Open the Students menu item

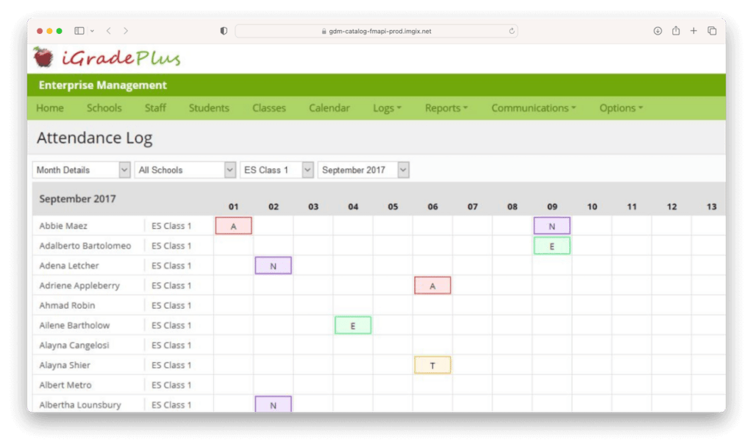(x=209, y=108)
